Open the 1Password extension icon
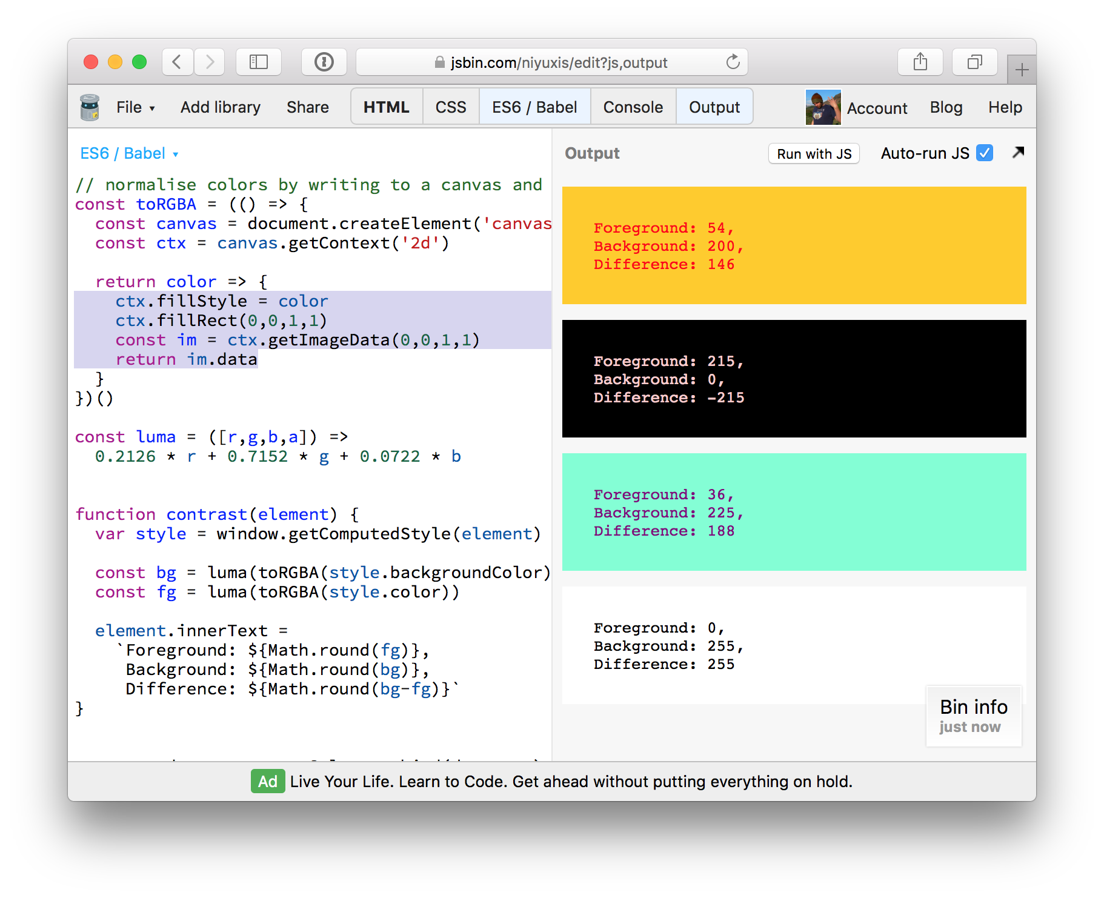 tap(324, 62)
